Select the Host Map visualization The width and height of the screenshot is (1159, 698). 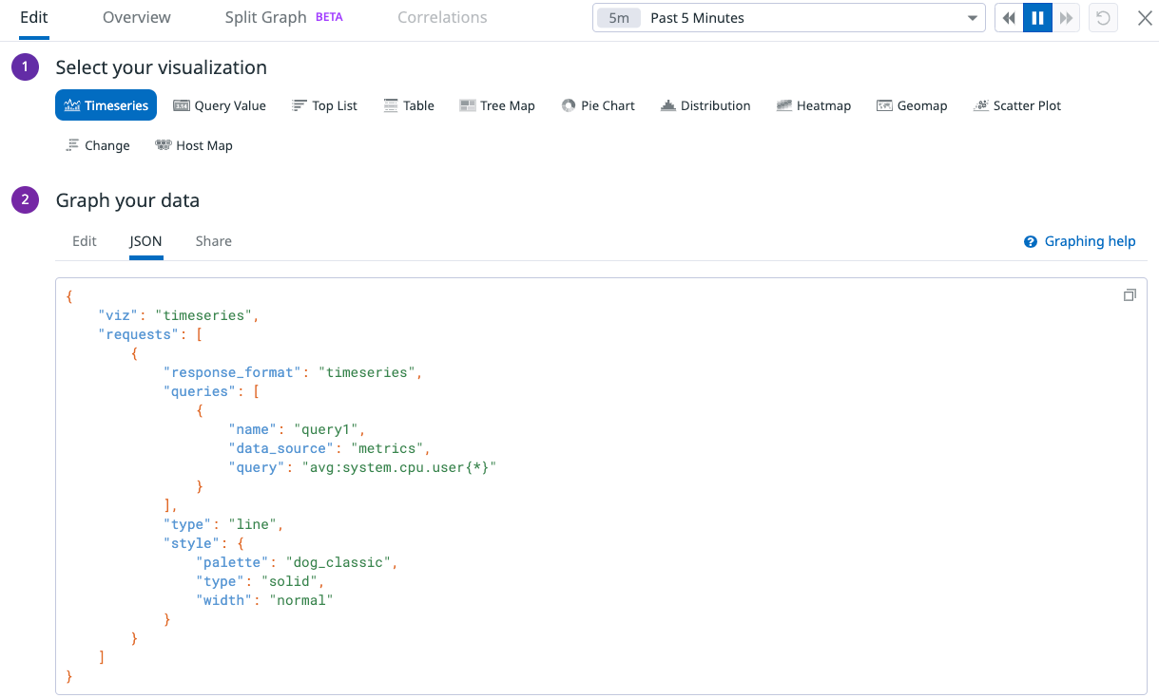(194, 145)
